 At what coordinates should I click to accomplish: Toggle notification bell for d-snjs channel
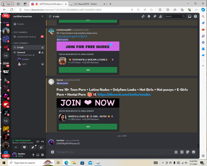click(149, 16)
